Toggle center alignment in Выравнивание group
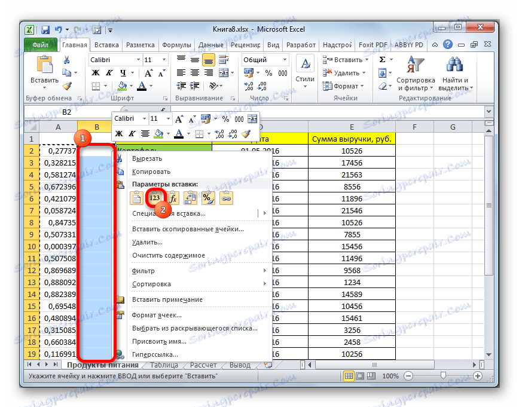 (x=196, y=73)
